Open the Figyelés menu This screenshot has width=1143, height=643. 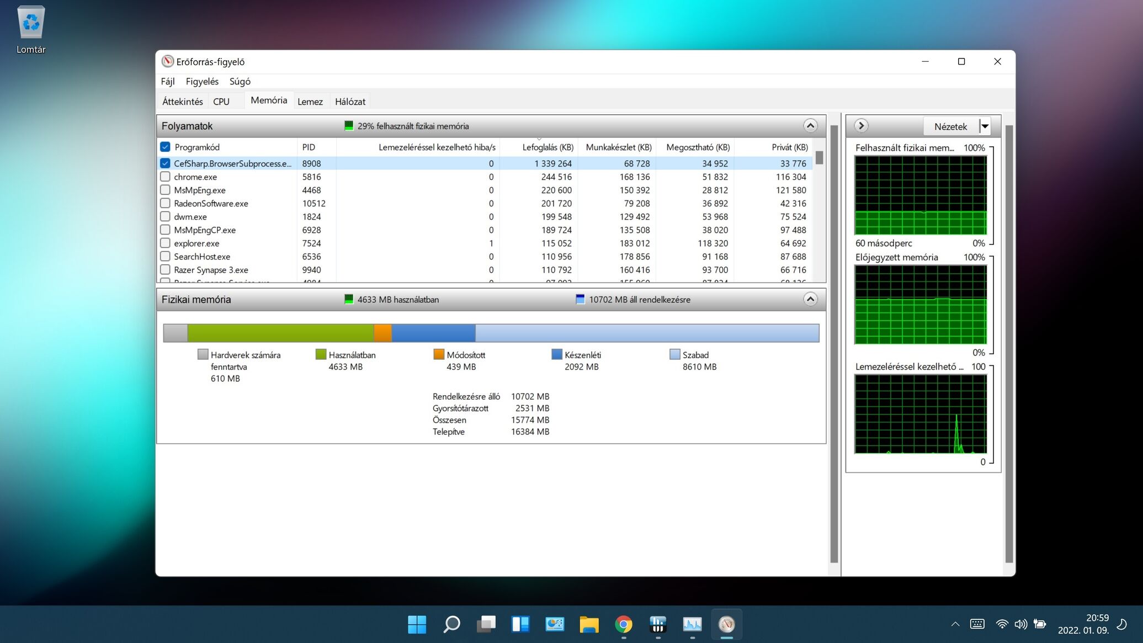[x=202, y=81]
